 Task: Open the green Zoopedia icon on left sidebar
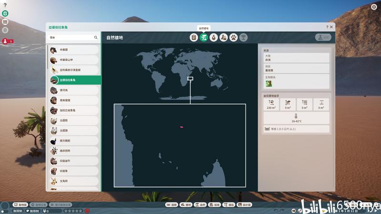5,13
